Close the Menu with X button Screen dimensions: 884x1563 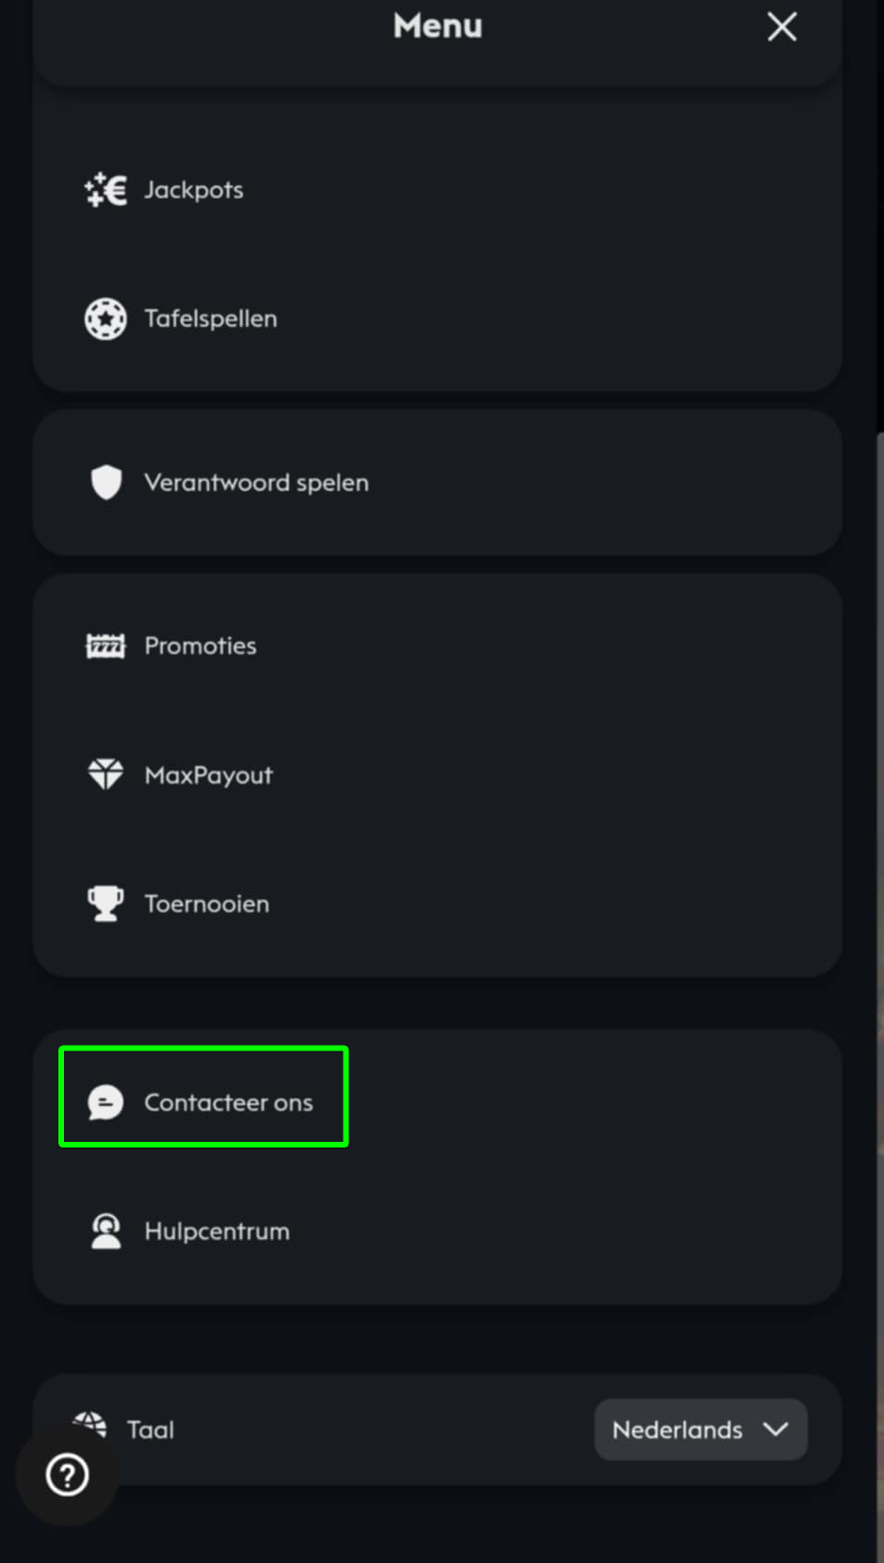781,26
